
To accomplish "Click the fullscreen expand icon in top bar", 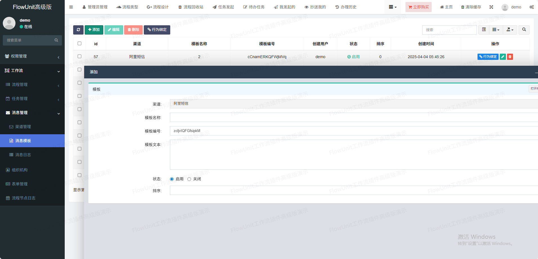I will click(491, 7).
